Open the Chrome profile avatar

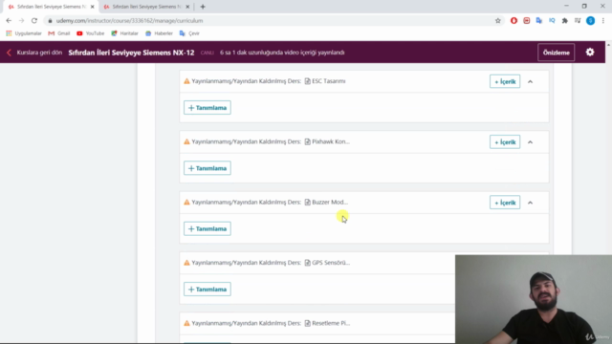tap(590, 21)
